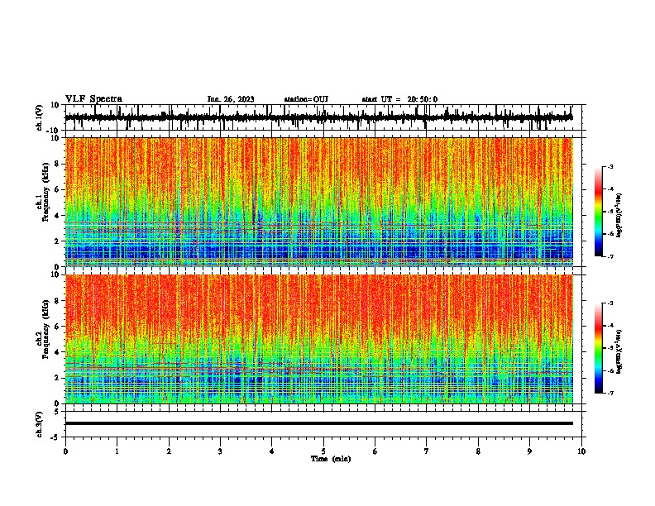Click the ch.3(V) flat black trace
The width and height of the screenshot is (655, 506).
[x=318, y=423]
